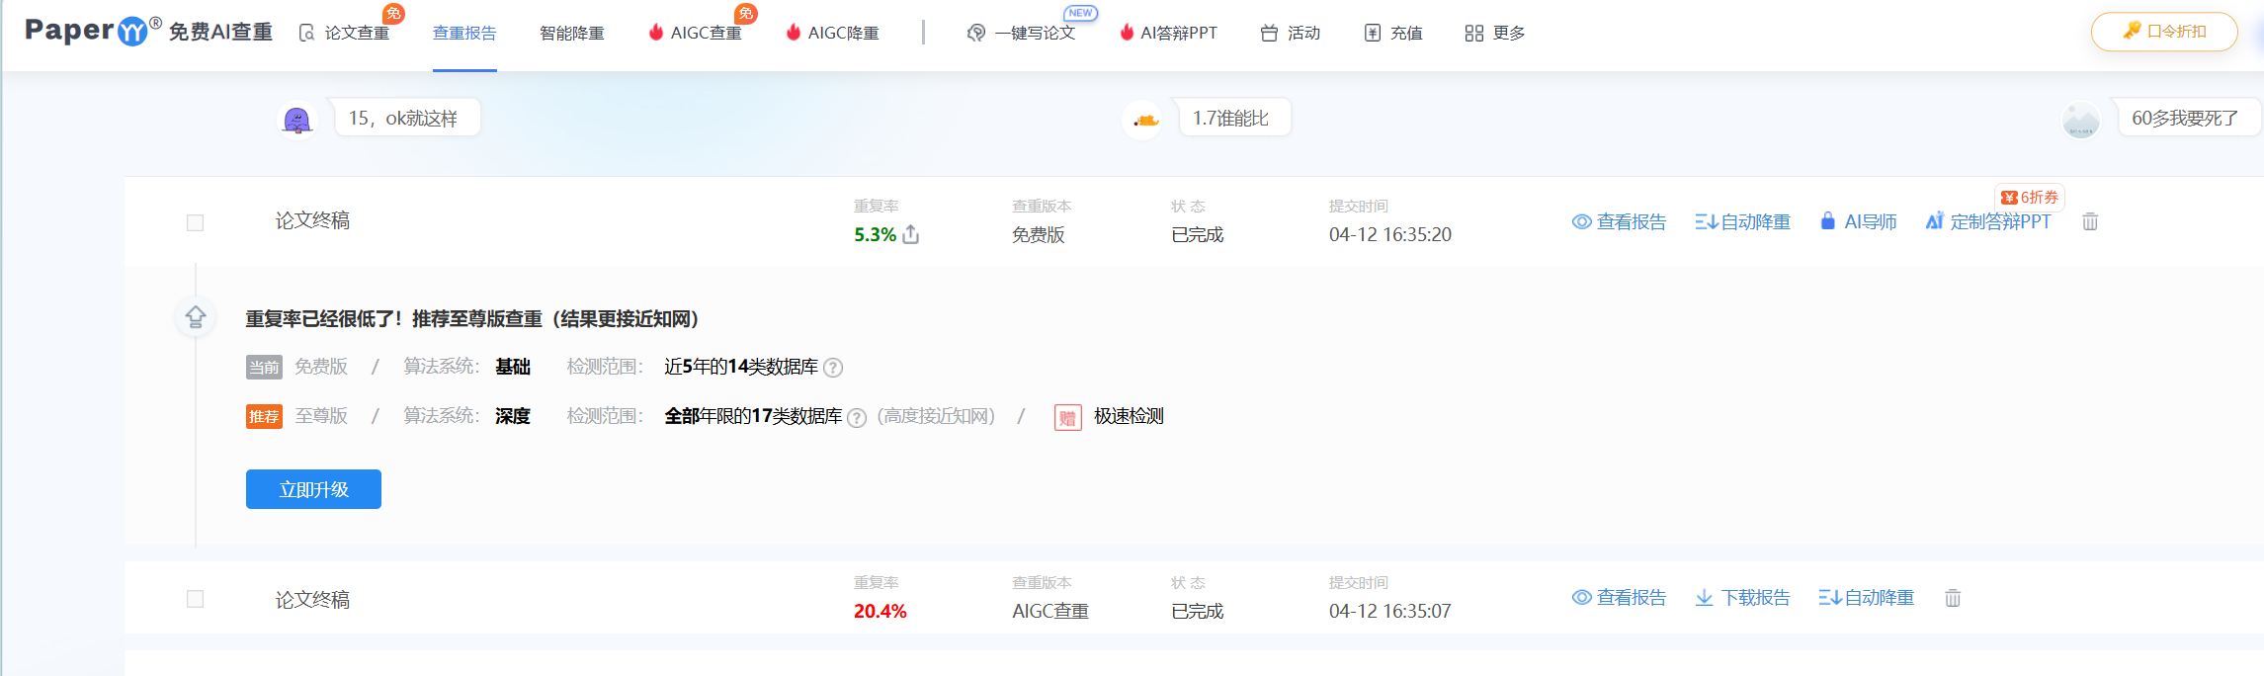
Task: Collapse the upgrade panel with the up-arrow icon
Action: pos(196,317)
